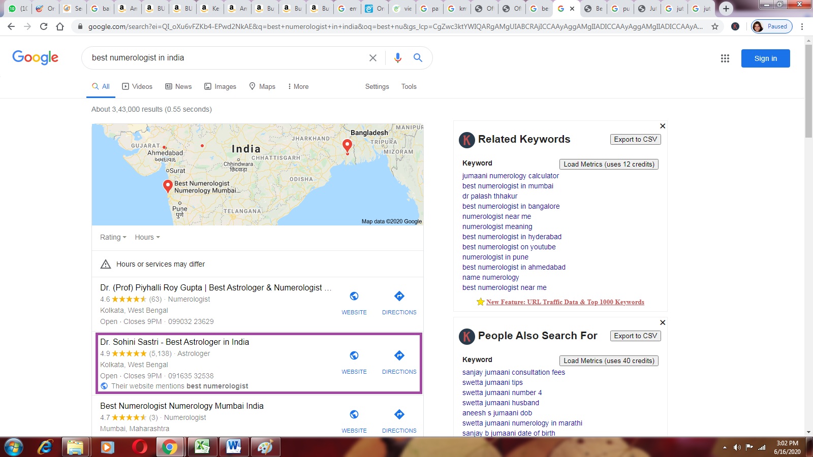This screenshot has width=813, height=457.
Task: Open a new browser tab
Action: pyautogui.click(x=726, y=8)
